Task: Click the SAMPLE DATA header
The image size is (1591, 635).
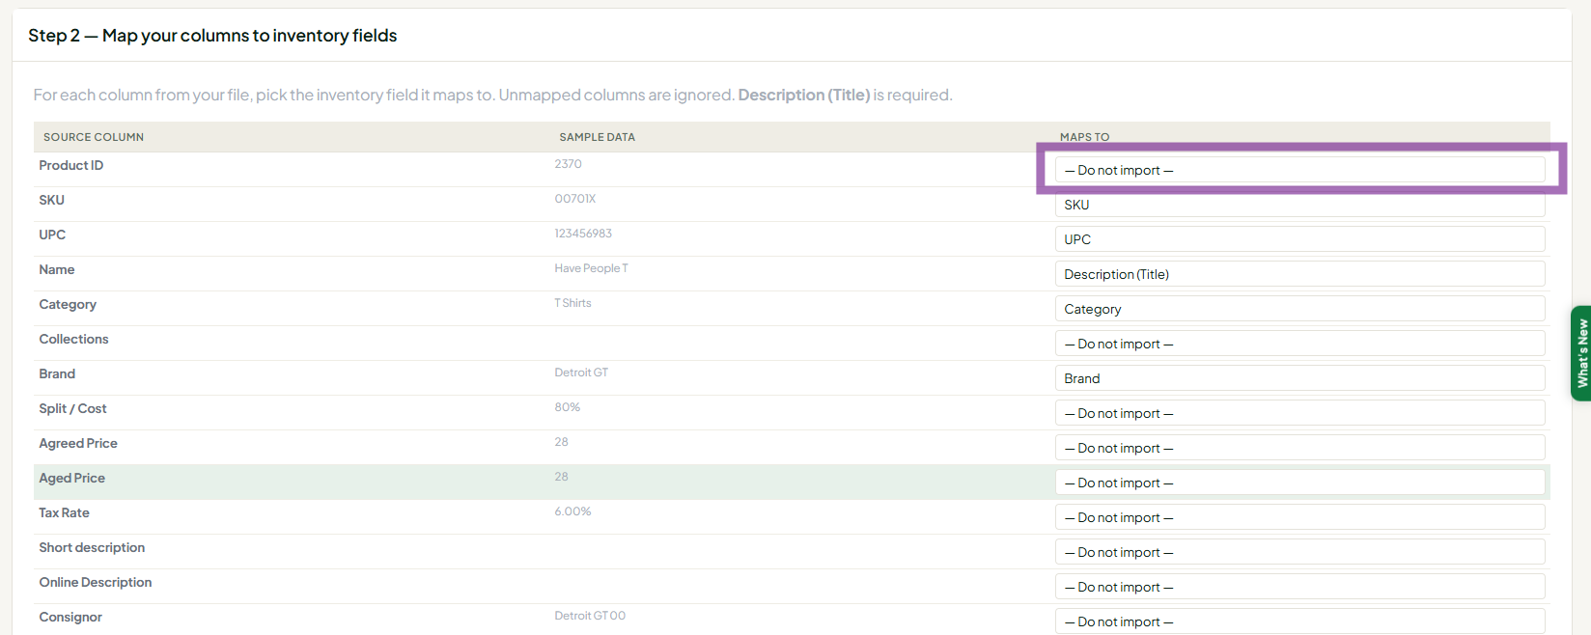Action: point(598,137)
